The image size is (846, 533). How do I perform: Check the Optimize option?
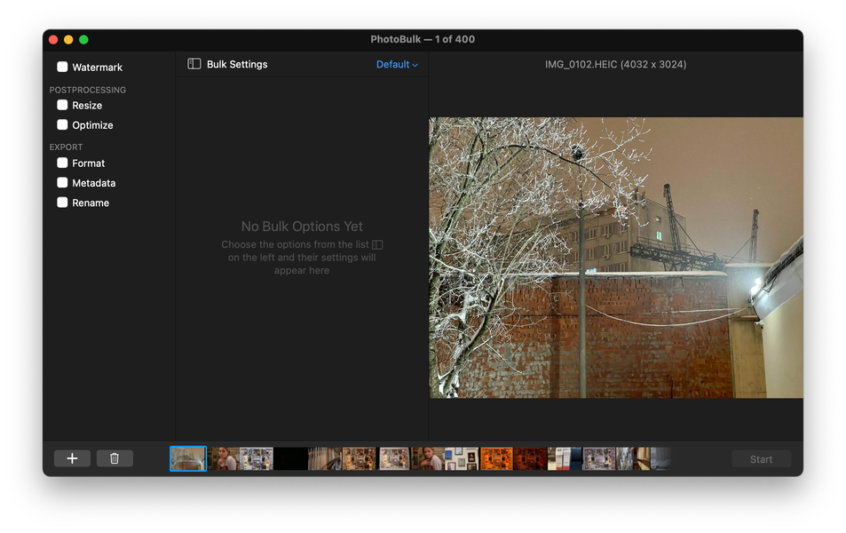pyautogui.click(x=63, y=124)
